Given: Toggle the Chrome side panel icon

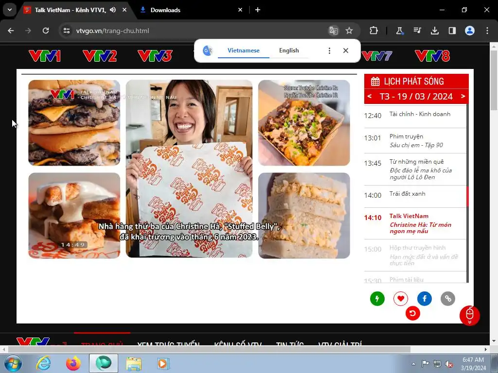Looking at the screenshot, I should [452, 31].
